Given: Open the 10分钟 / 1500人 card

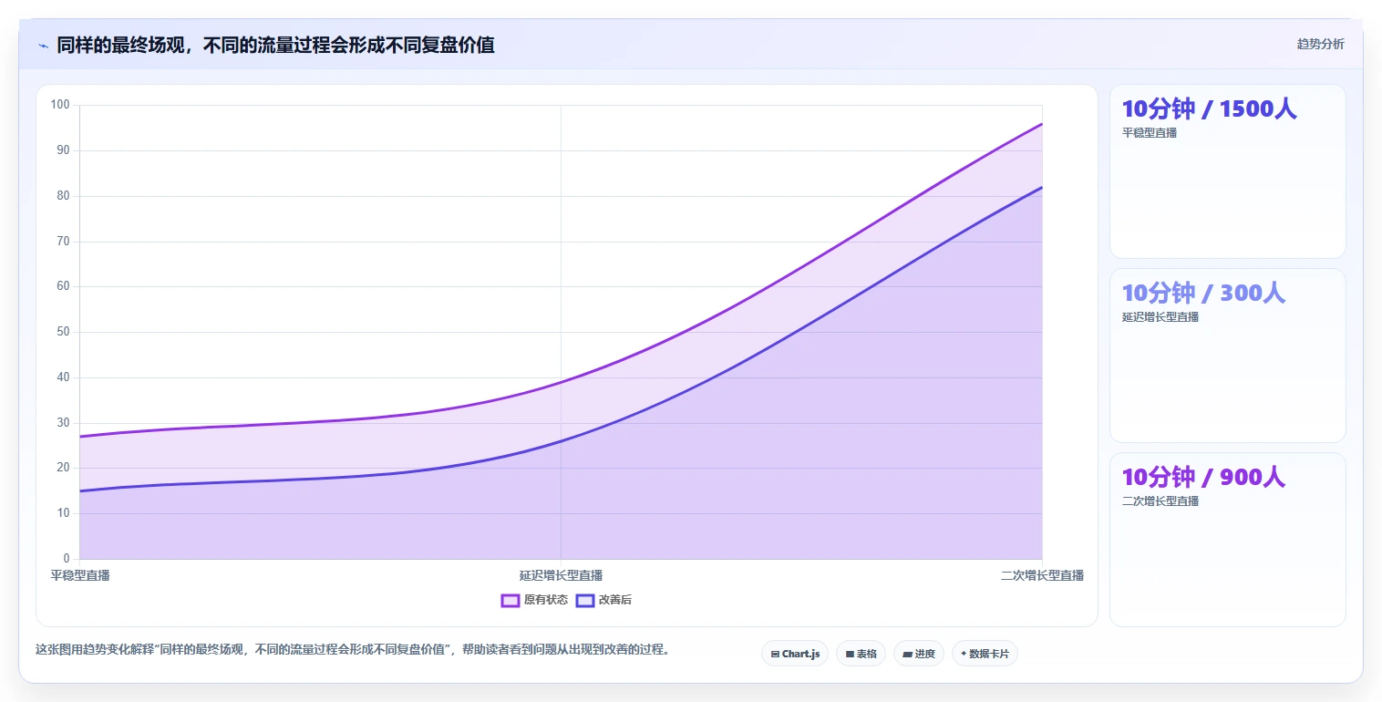Looking at the screenshot, I should (x=1227, y=171).
